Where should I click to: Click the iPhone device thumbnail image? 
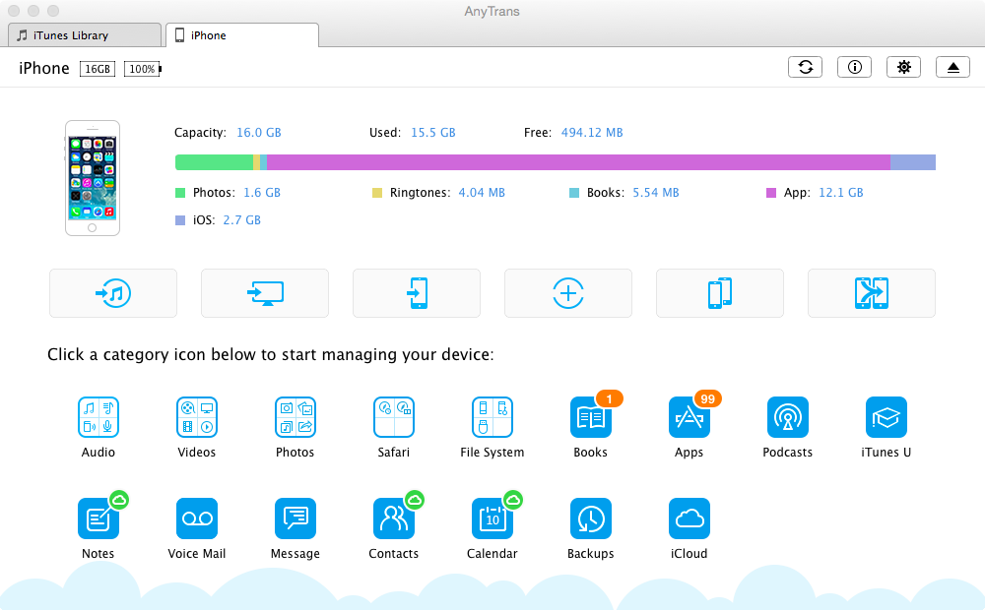click(x=93, y=178)
